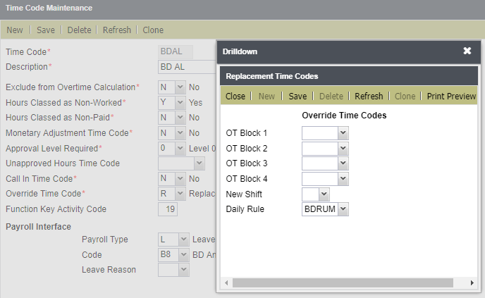Screen dimensions: 485x298
Task: Open the New Shift dropdown
Action: [x=316, y=194]
